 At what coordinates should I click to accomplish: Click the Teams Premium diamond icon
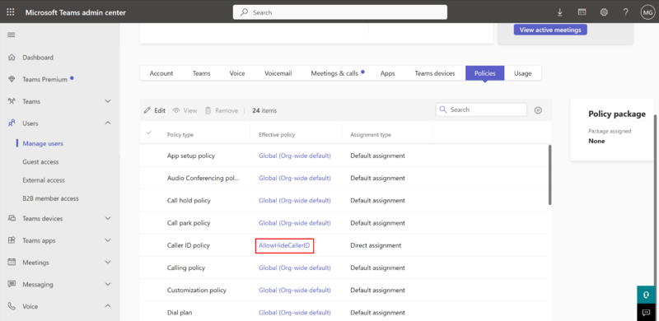pyautogui.click(x=12, y=79)
